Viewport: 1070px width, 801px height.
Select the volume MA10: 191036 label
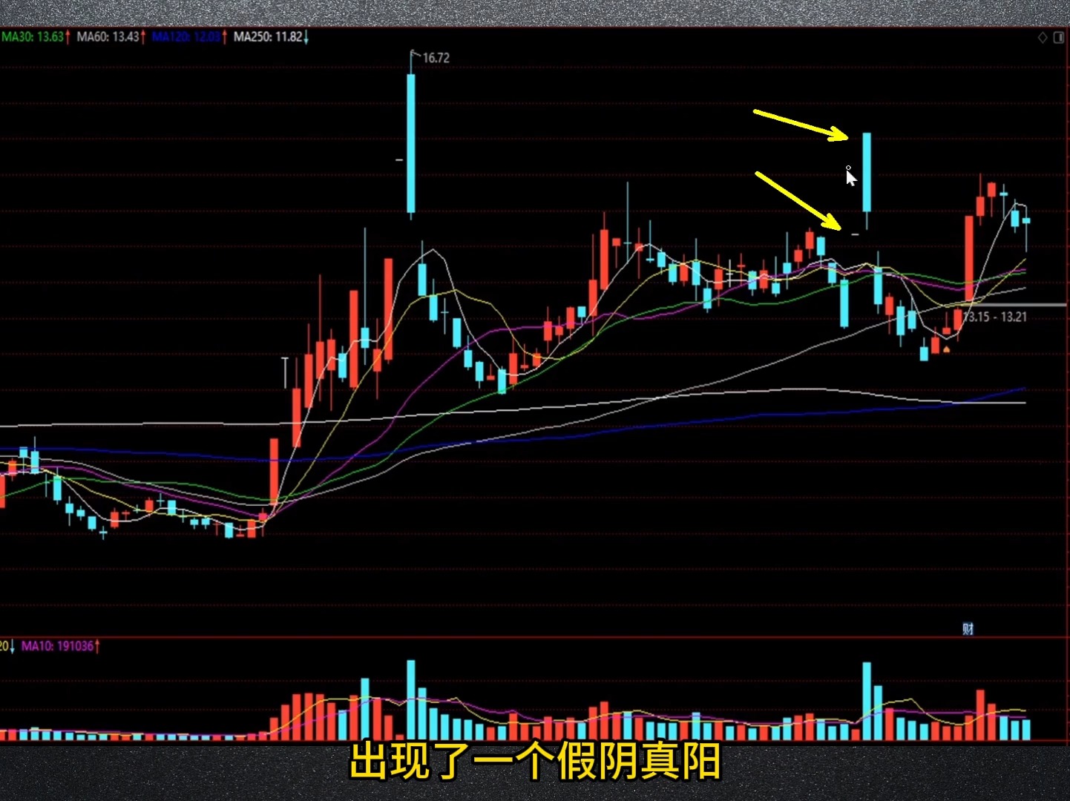tap(61, 646)
